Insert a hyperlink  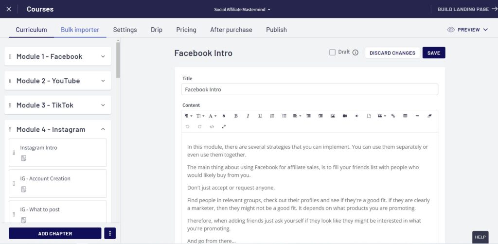pos(393,116)
